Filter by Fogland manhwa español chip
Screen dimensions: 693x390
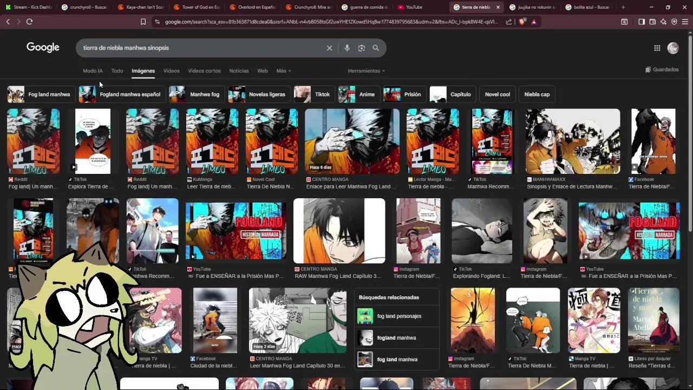coord(122,94)
